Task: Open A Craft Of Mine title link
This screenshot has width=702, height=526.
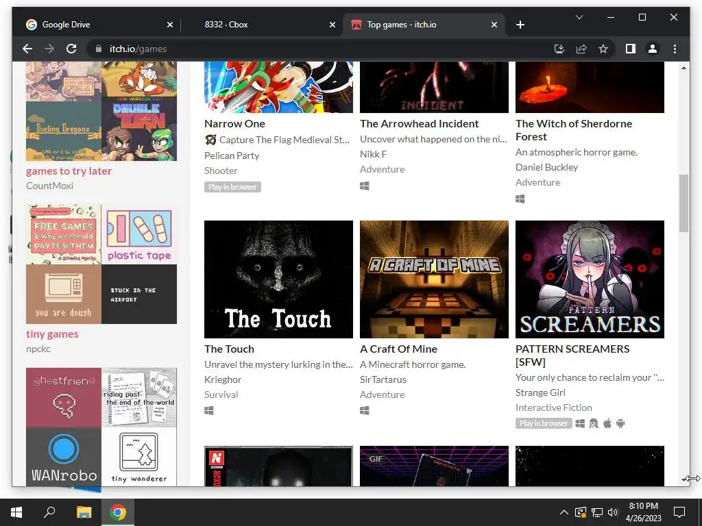Action: 398,349
